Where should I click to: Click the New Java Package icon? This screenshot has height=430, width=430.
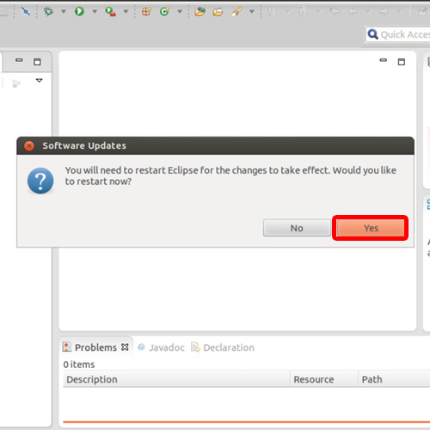146,11
